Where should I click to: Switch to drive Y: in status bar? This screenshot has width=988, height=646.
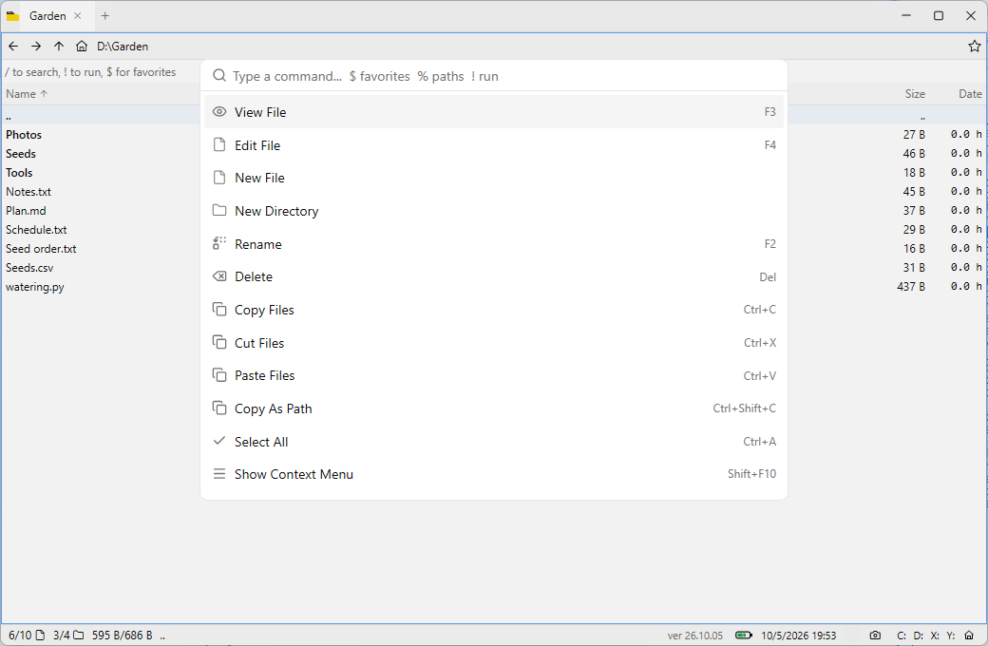click(x=951, y=636)
